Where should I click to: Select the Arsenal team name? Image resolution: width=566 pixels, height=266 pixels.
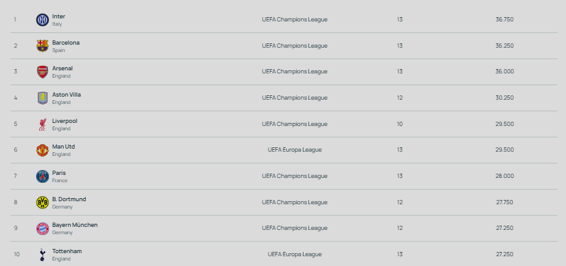coord(62,68)
